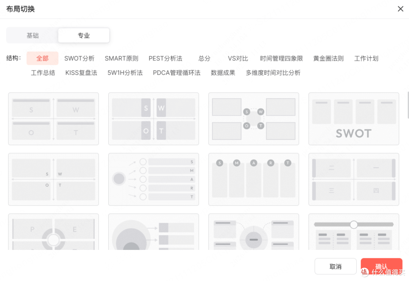Pick concentric circles layout with arrow bars
Screen dimensions: 409x281
click(x=154, y=232)
